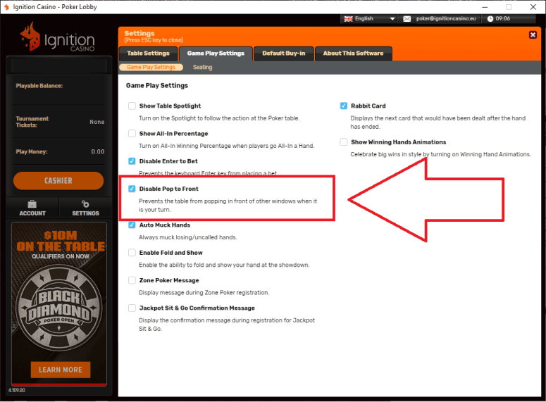Viewport: 546px width, 402px height.
Task: Expand the English language dropdown
Action: point(392,19)
